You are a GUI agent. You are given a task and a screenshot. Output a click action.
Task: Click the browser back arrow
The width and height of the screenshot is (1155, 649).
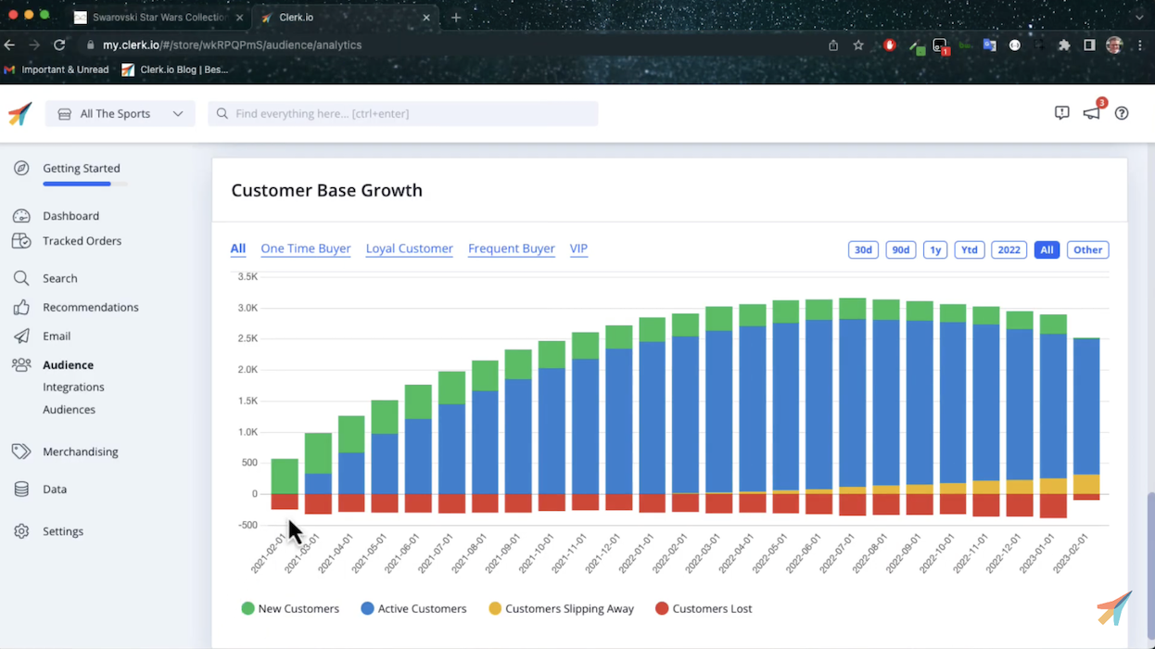click(10, 45)
